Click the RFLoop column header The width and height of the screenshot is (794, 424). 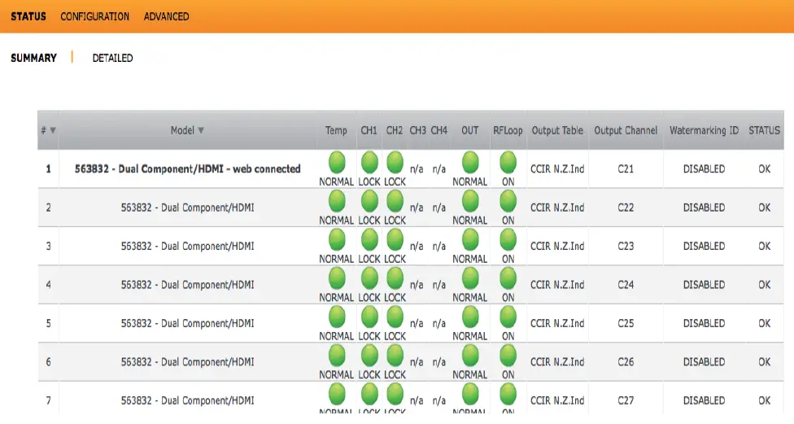[508, 130]
